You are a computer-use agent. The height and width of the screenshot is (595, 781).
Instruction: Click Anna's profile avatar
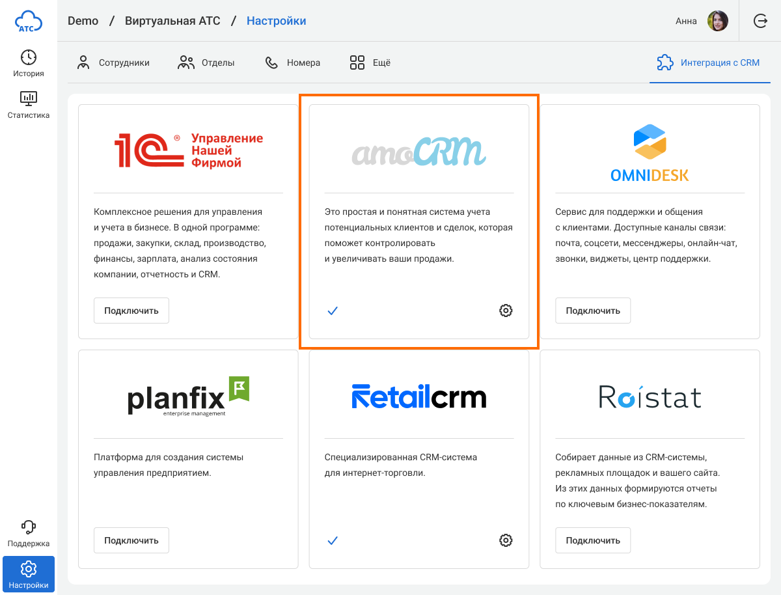click(718, 21)
